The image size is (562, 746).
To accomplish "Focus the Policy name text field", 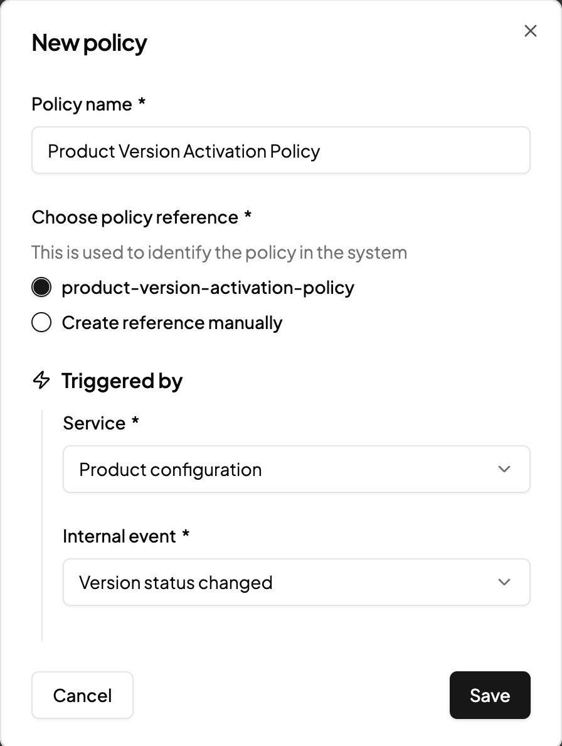I will (280, 151).
